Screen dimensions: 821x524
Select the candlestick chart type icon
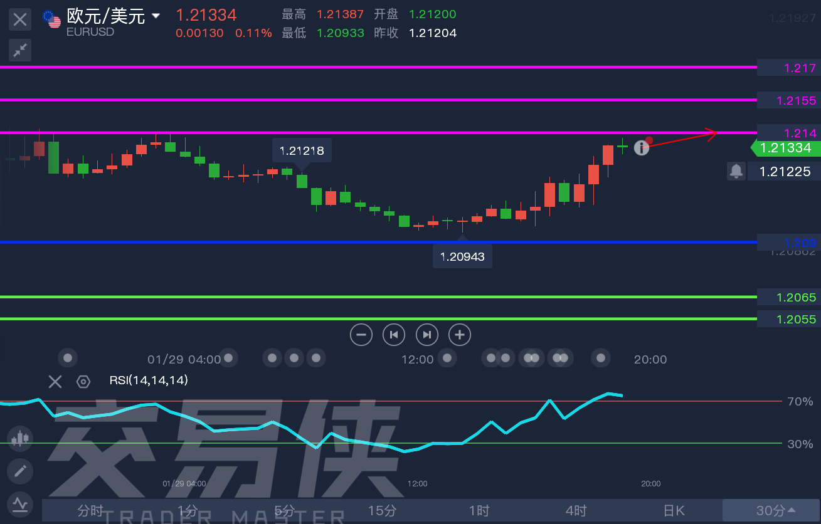click(x=20, y=438)
